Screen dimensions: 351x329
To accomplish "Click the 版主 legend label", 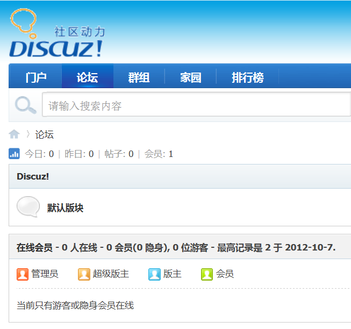I will coord(172,274).
